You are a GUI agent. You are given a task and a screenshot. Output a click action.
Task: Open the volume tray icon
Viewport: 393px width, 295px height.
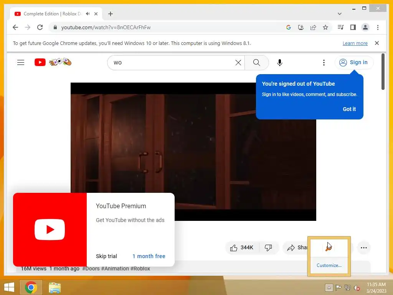tap(357, 288)
